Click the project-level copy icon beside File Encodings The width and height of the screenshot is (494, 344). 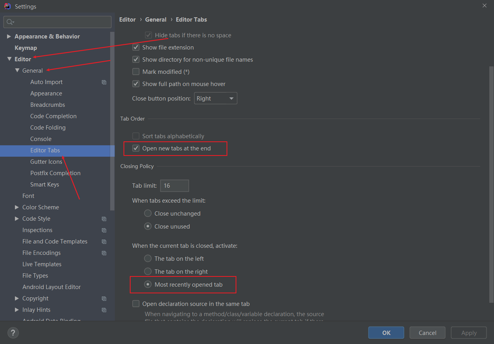click(x=104, y=253)
